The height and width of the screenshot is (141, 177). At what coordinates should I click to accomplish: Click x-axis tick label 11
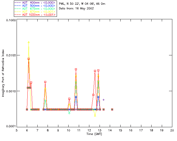pyautogui.click(x=79, y=131)
